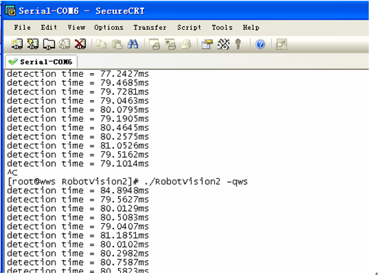Click the Quick Connect lightning icon
The width and height of the screenshot is (378, 275).
pyautogui.click(x=33, y=44)
